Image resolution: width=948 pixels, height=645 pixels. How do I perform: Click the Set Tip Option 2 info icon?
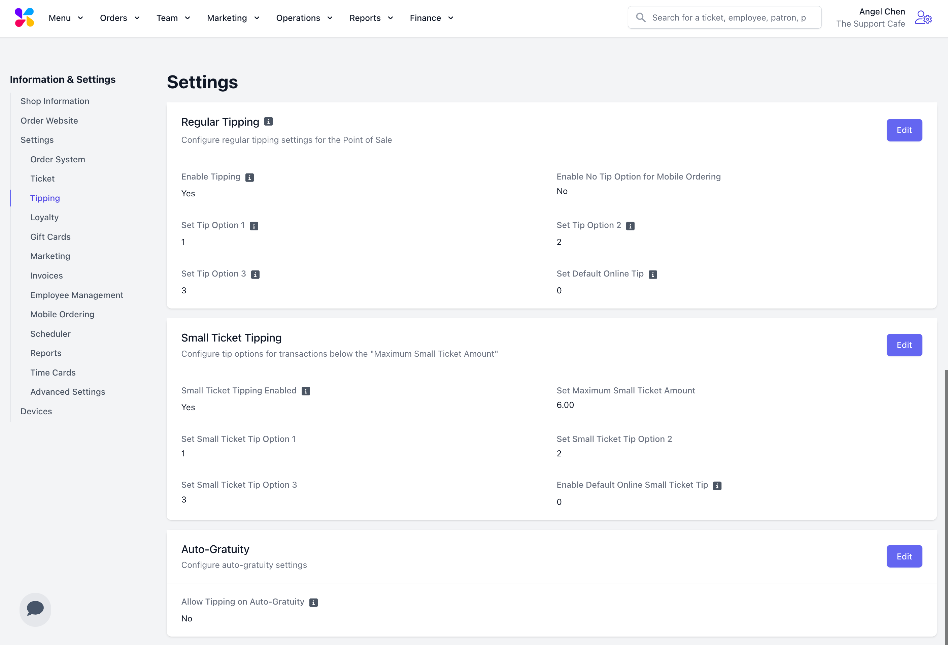[630, 226]
